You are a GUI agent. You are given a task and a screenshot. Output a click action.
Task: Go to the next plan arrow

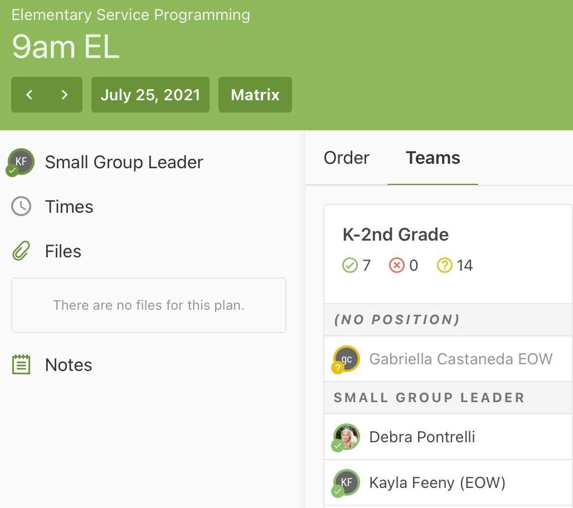64,95
